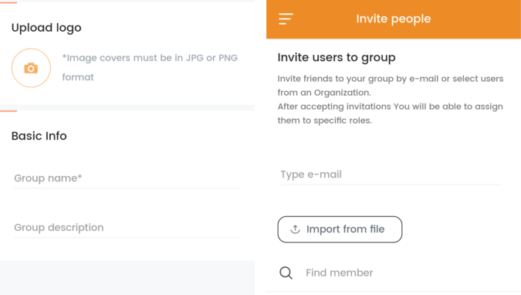Click the image covers JPG or PNG note

coord(150,67)
